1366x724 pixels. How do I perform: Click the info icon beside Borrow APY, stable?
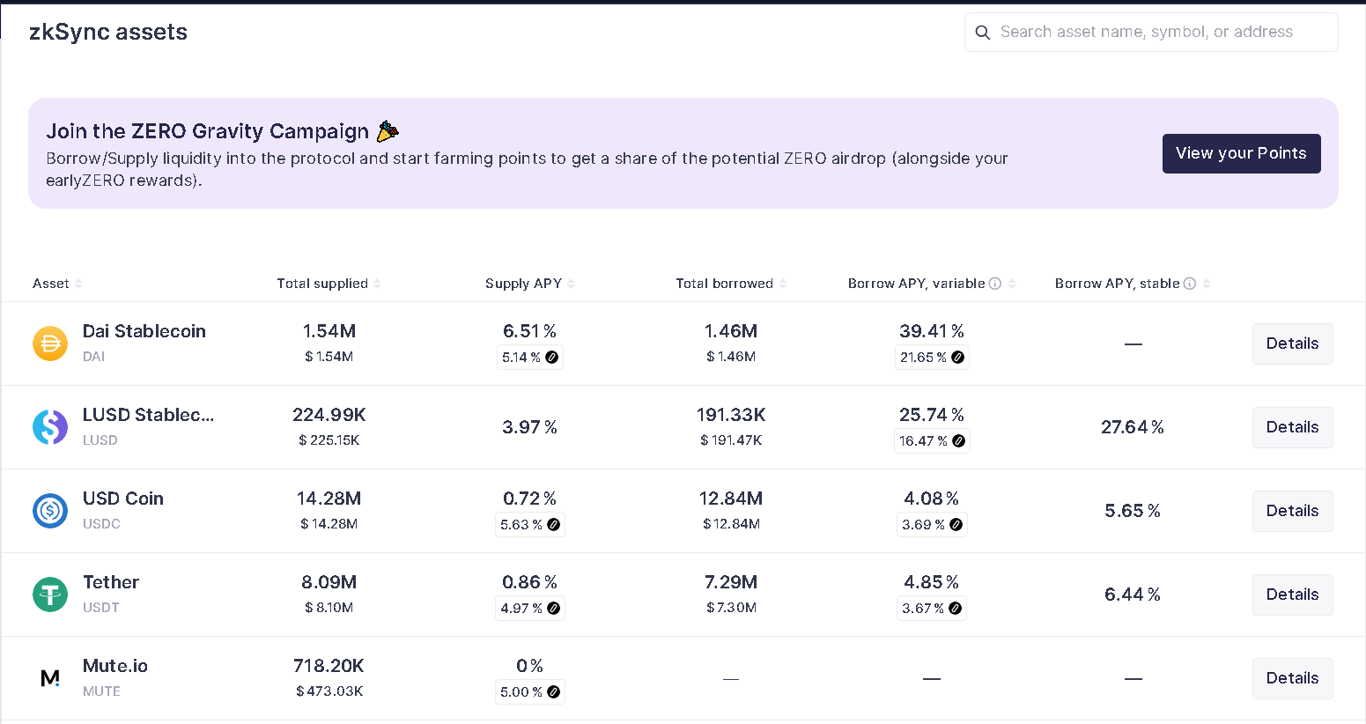pyautogui.click(x=1190, y=284)
